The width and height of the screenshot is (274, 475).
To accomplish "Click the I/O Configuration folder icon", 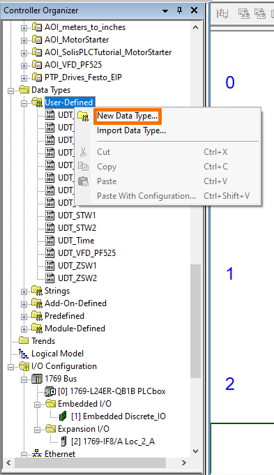I will point(24,366).
